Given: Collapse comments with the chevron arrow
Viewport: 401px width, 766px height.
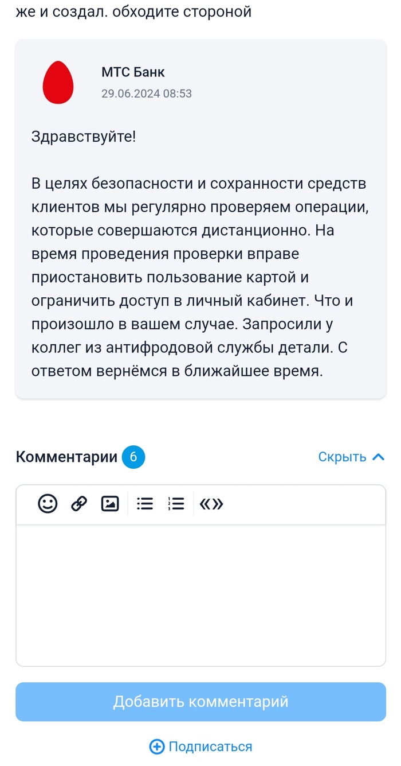Looking at the screenshot, I should pos(378,457).
